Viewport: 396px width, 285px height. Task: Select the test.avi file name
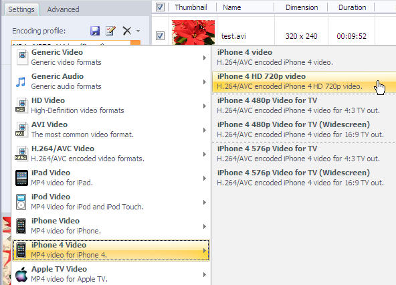point(233,36)
